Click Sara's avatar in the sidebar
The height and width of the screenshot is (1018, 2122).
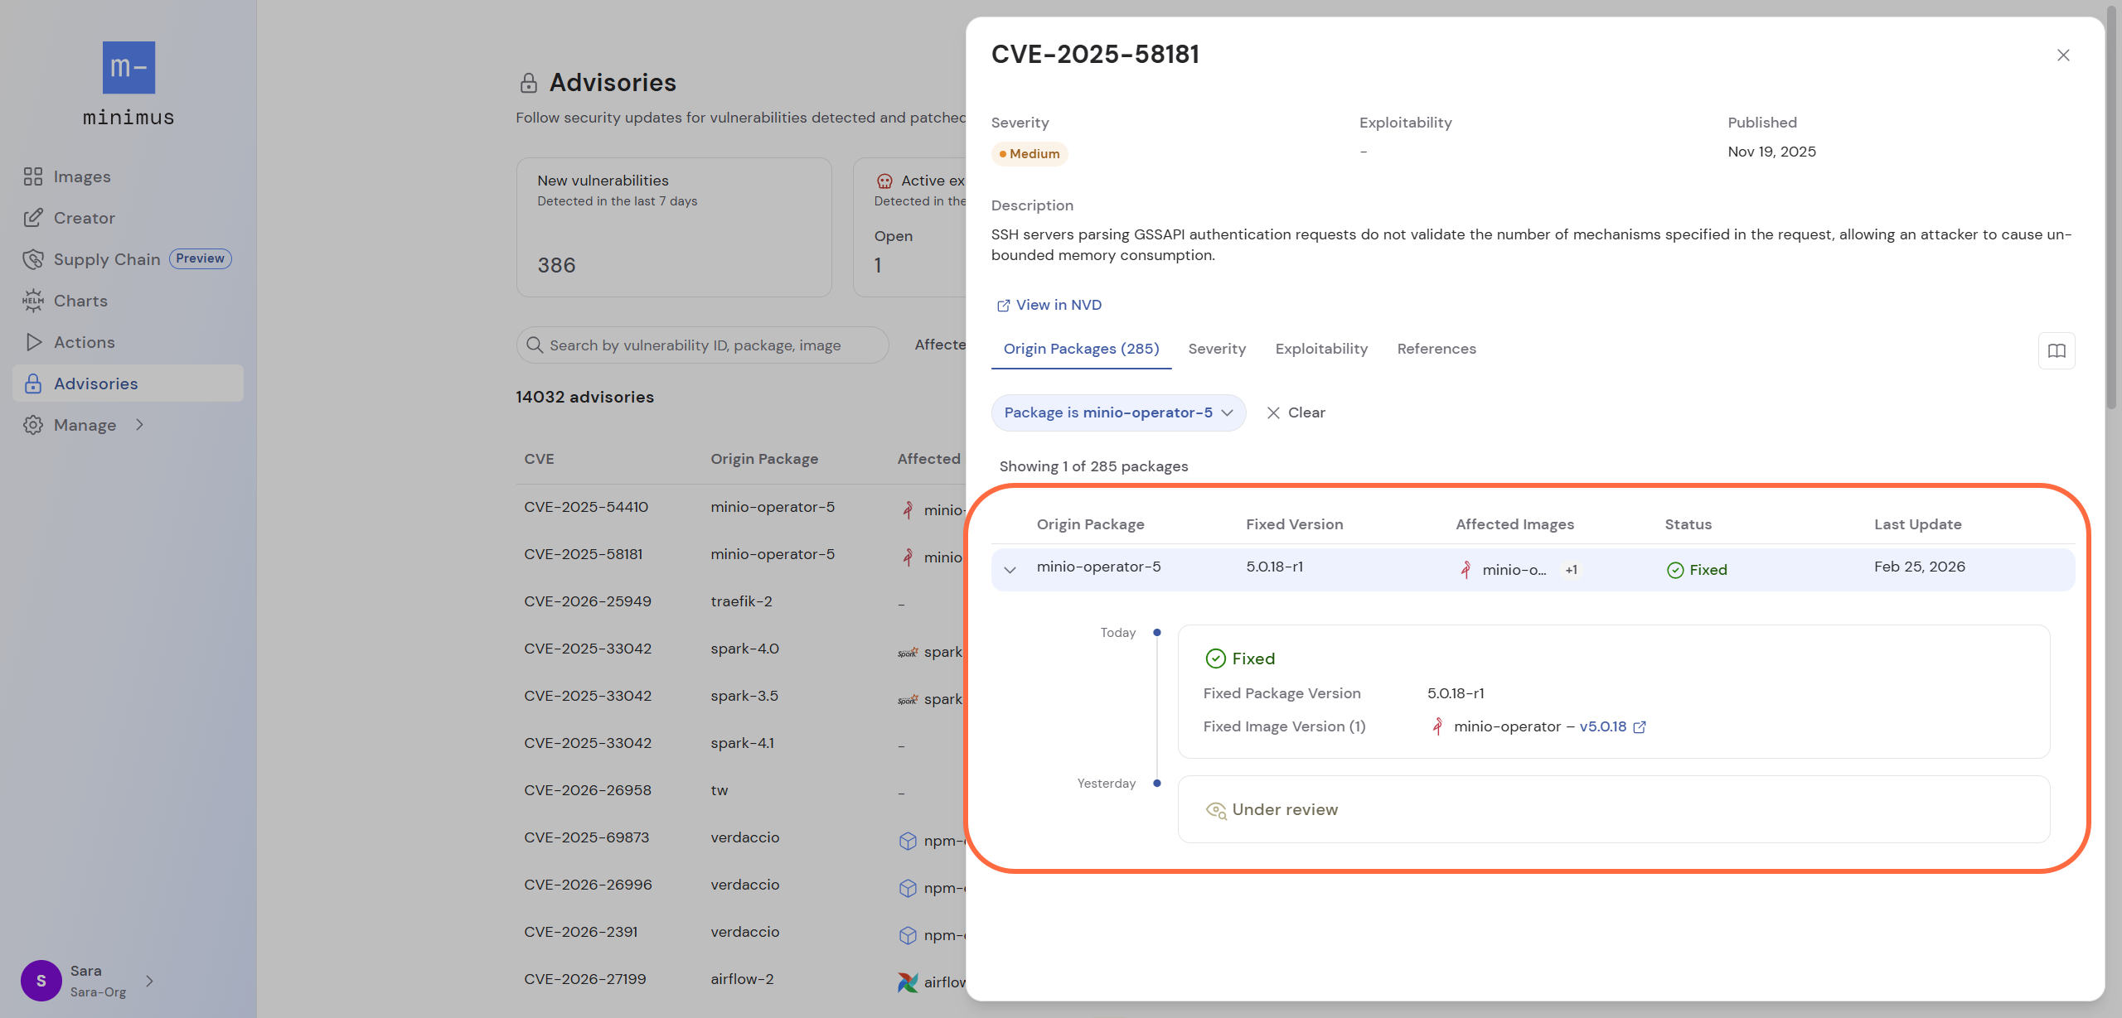(x=41, y=980)
